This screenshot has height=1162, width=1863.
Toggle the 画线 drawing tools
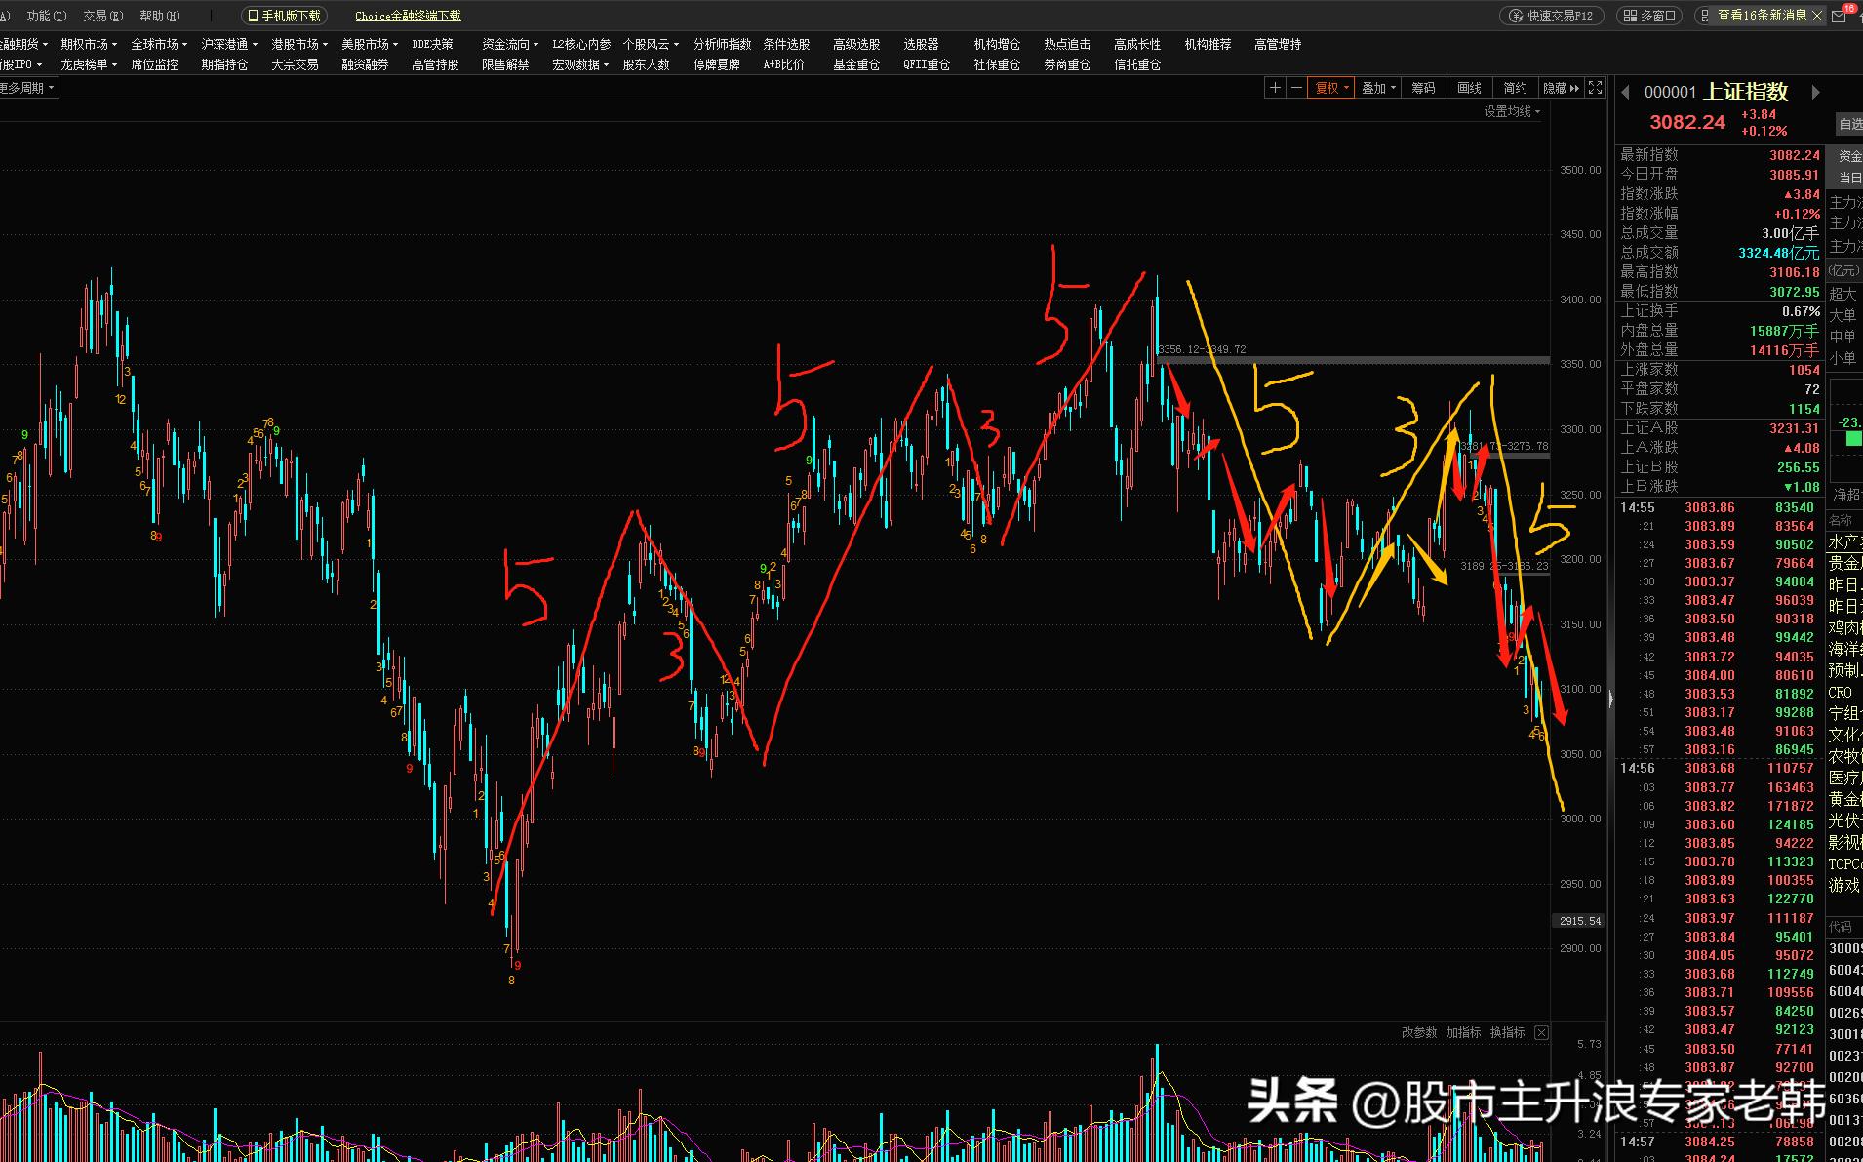[x=1469, y=88]
